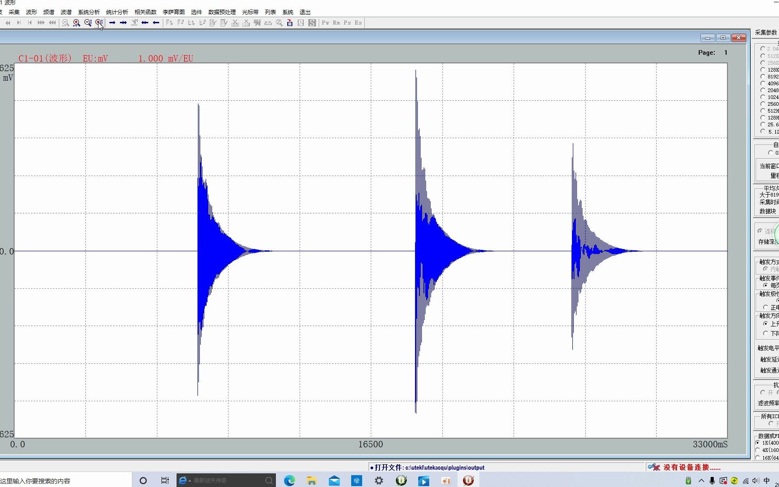The width and height of the screenshot is (779, 487).
Task: Open the Mail app from the taskbar
Action: (x=334, y=481)
